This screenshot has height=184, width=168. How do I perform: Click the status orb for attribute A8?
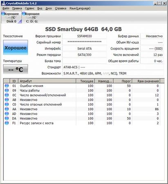pyautogui.click(x=7, y=100)
